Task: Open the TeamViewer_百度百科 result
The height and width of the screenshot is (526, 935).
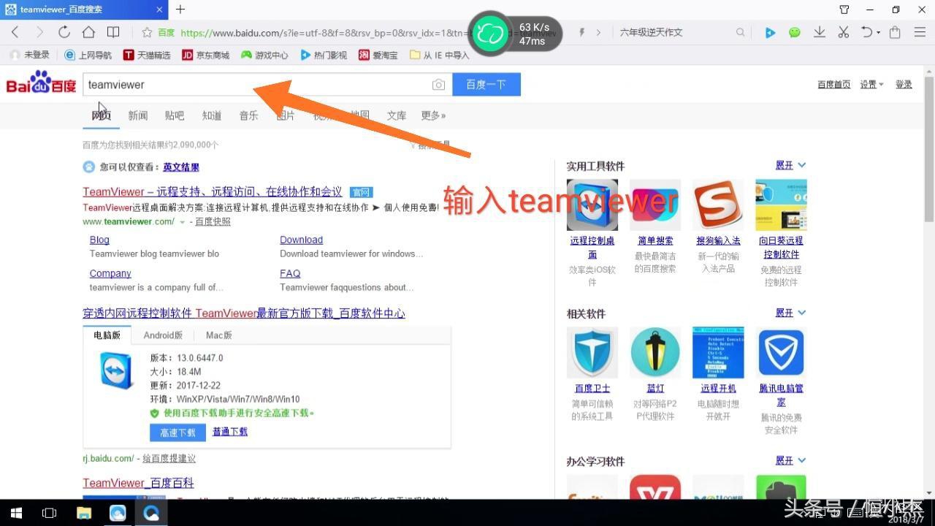Action: point(138,483)
